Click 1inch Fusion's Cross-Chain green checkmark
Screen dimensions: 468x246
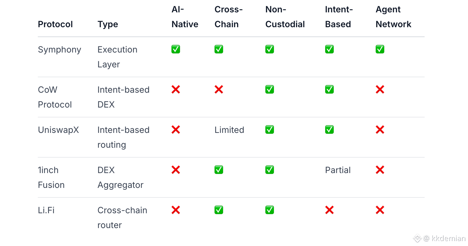(x=219, y=170)
